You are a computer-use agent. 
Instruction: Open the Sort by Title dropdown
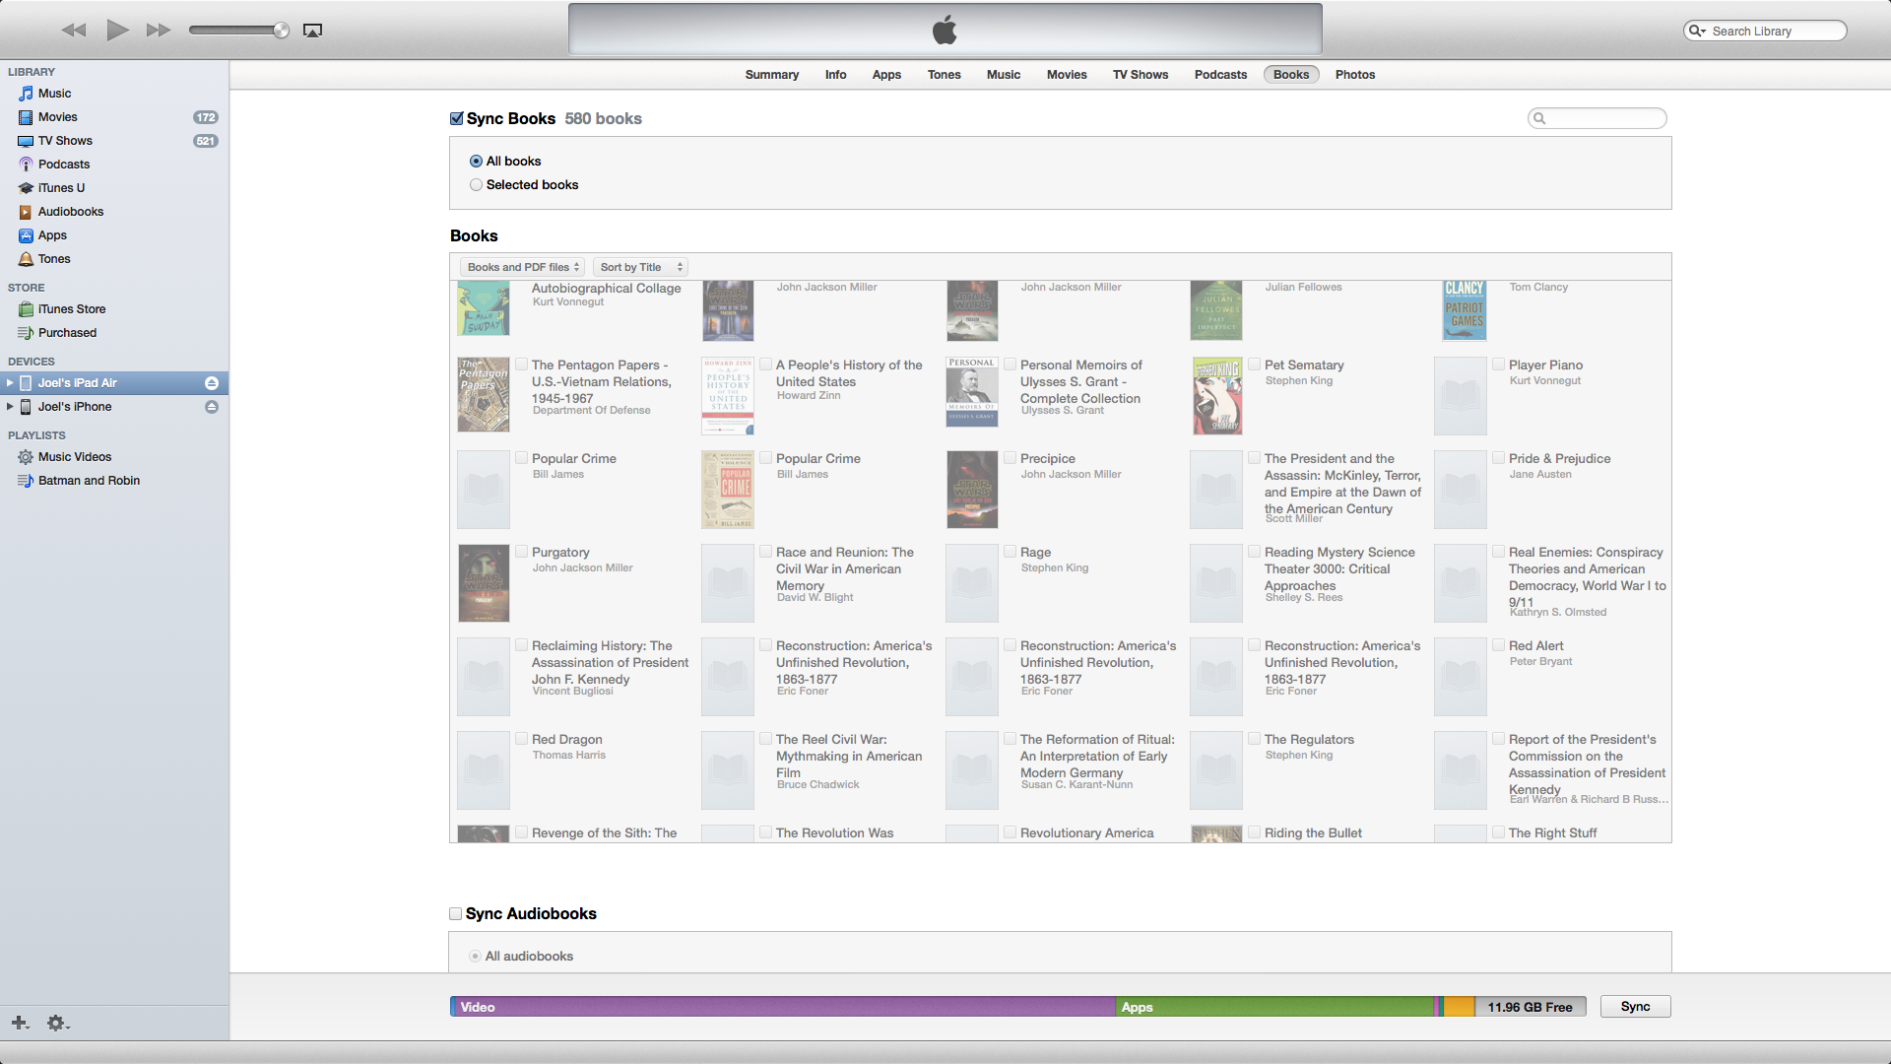pos(640,267)
